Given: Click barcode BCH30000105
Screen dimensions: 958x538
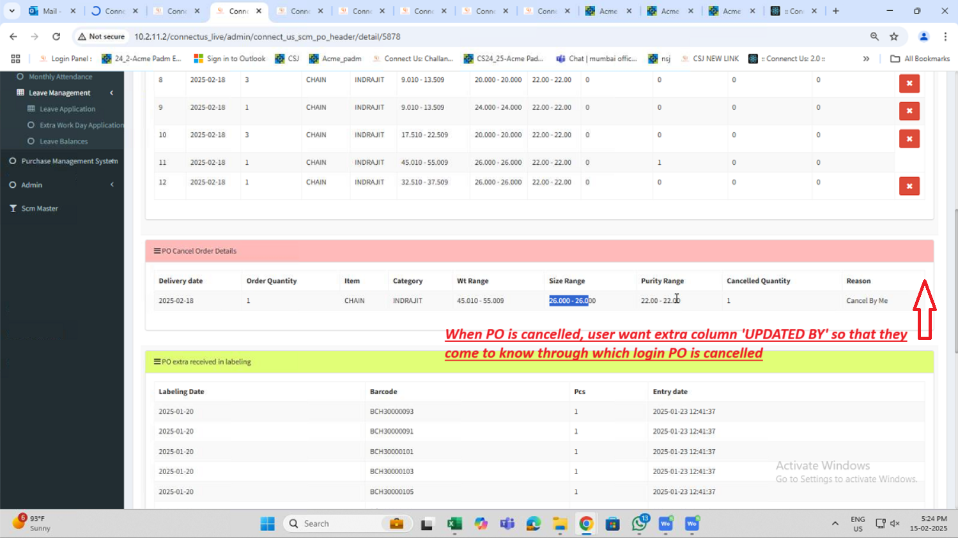Looking at the screenshot, I should (x=391, y=491).
